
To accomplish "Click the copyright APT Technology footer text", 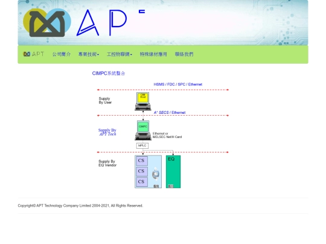I will (x=80, y=205).
